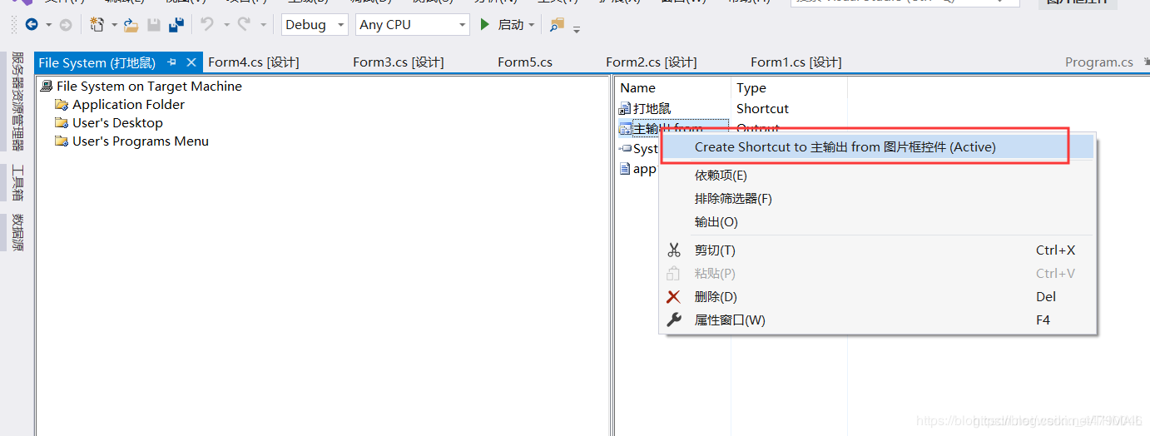Select the row starting with Syst

[638, 149]
